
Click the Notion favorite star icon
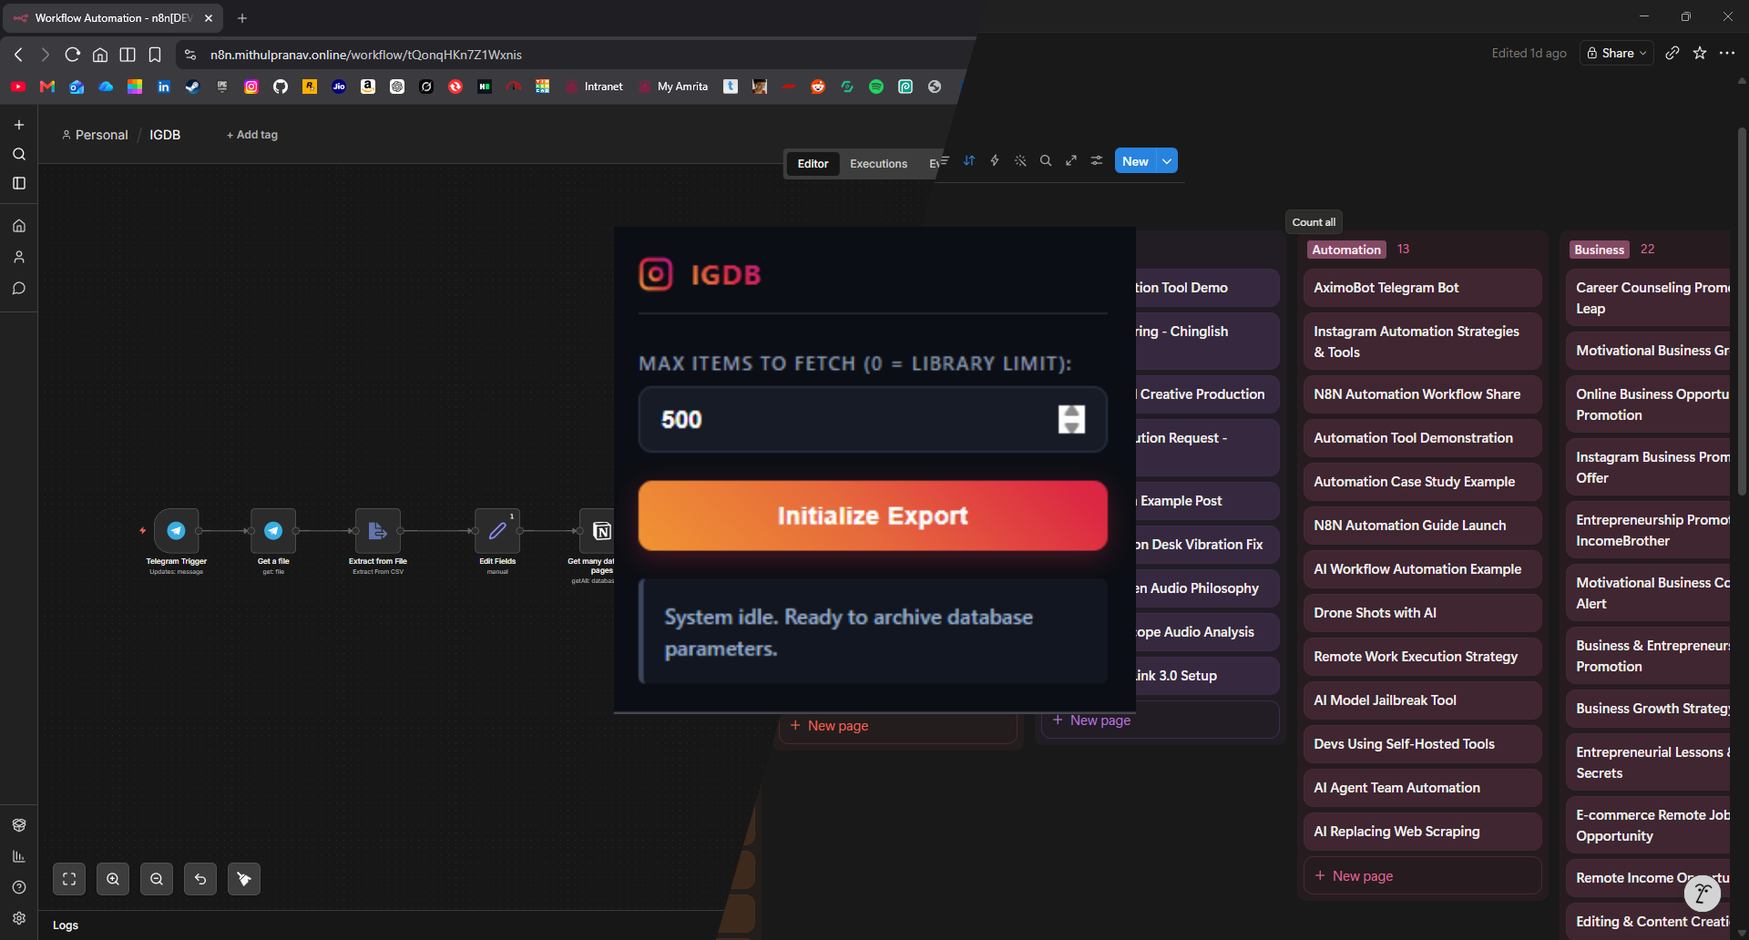pos(1700,53)
